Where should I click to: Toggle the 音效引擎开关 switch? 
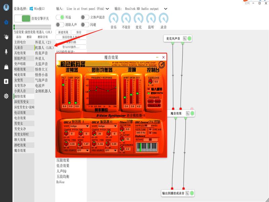point(23,19)
